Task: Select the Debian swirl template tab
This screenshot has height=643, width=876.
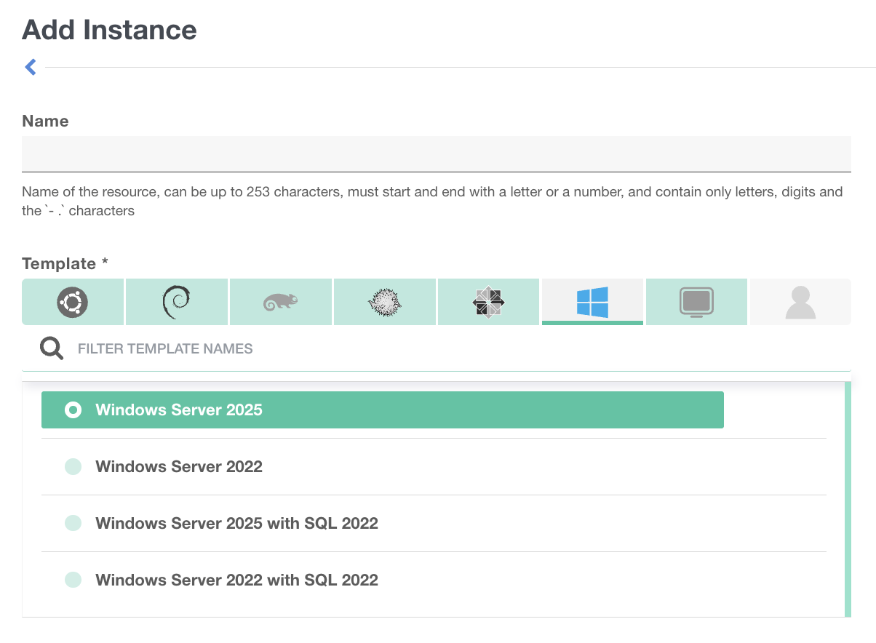Action: pos(177,302)
